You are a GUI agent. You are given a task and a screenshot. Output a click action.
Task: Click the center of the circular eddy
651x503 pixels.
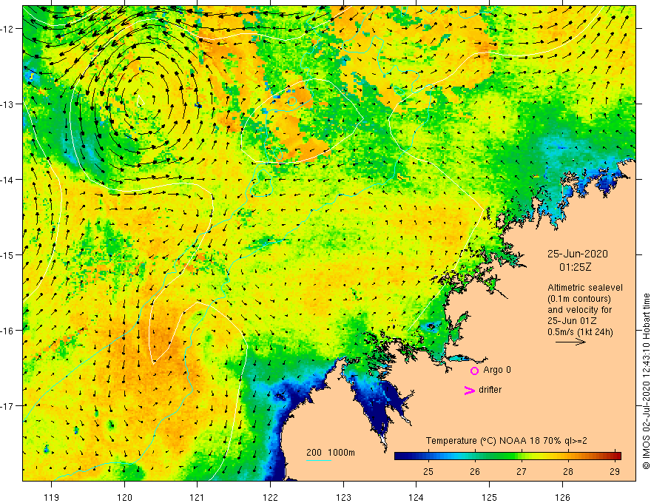coord(141,101)
